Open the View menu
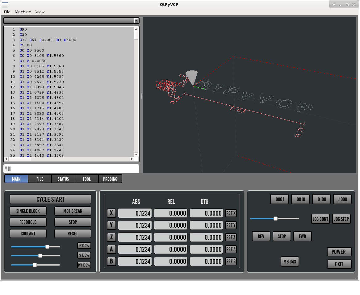Viewport: 360px width, 295px height. (x=40, y=12)
